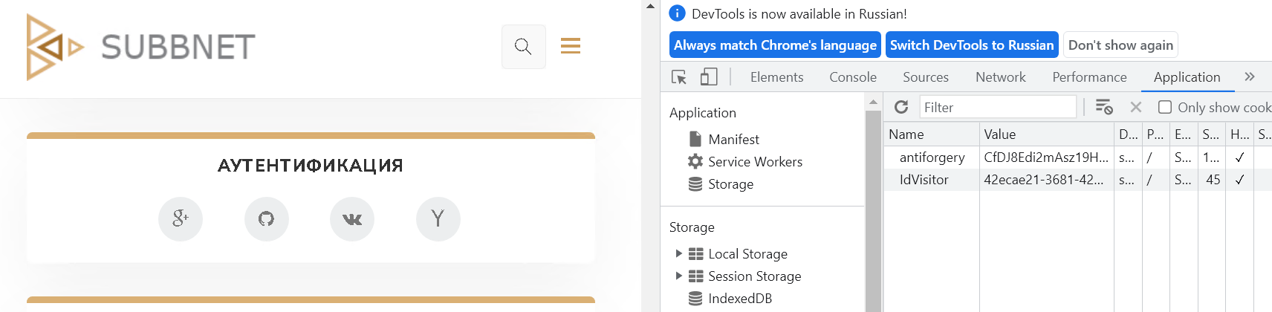1272x312 pixels.
Task: Show more DevTools tabs chevron
Action: pos(1250,77)
